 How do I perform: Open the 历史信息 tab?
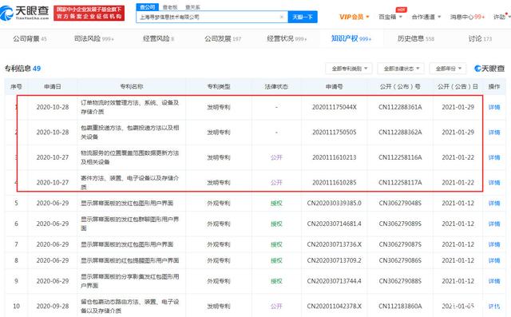click(415, 39)
